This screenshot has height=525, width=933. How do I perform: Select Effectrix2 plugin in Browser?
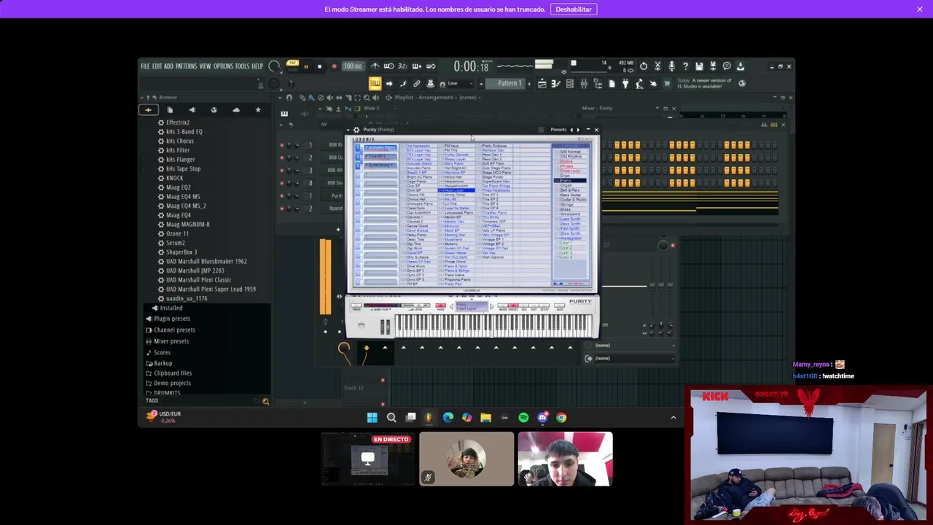point(177,122)
